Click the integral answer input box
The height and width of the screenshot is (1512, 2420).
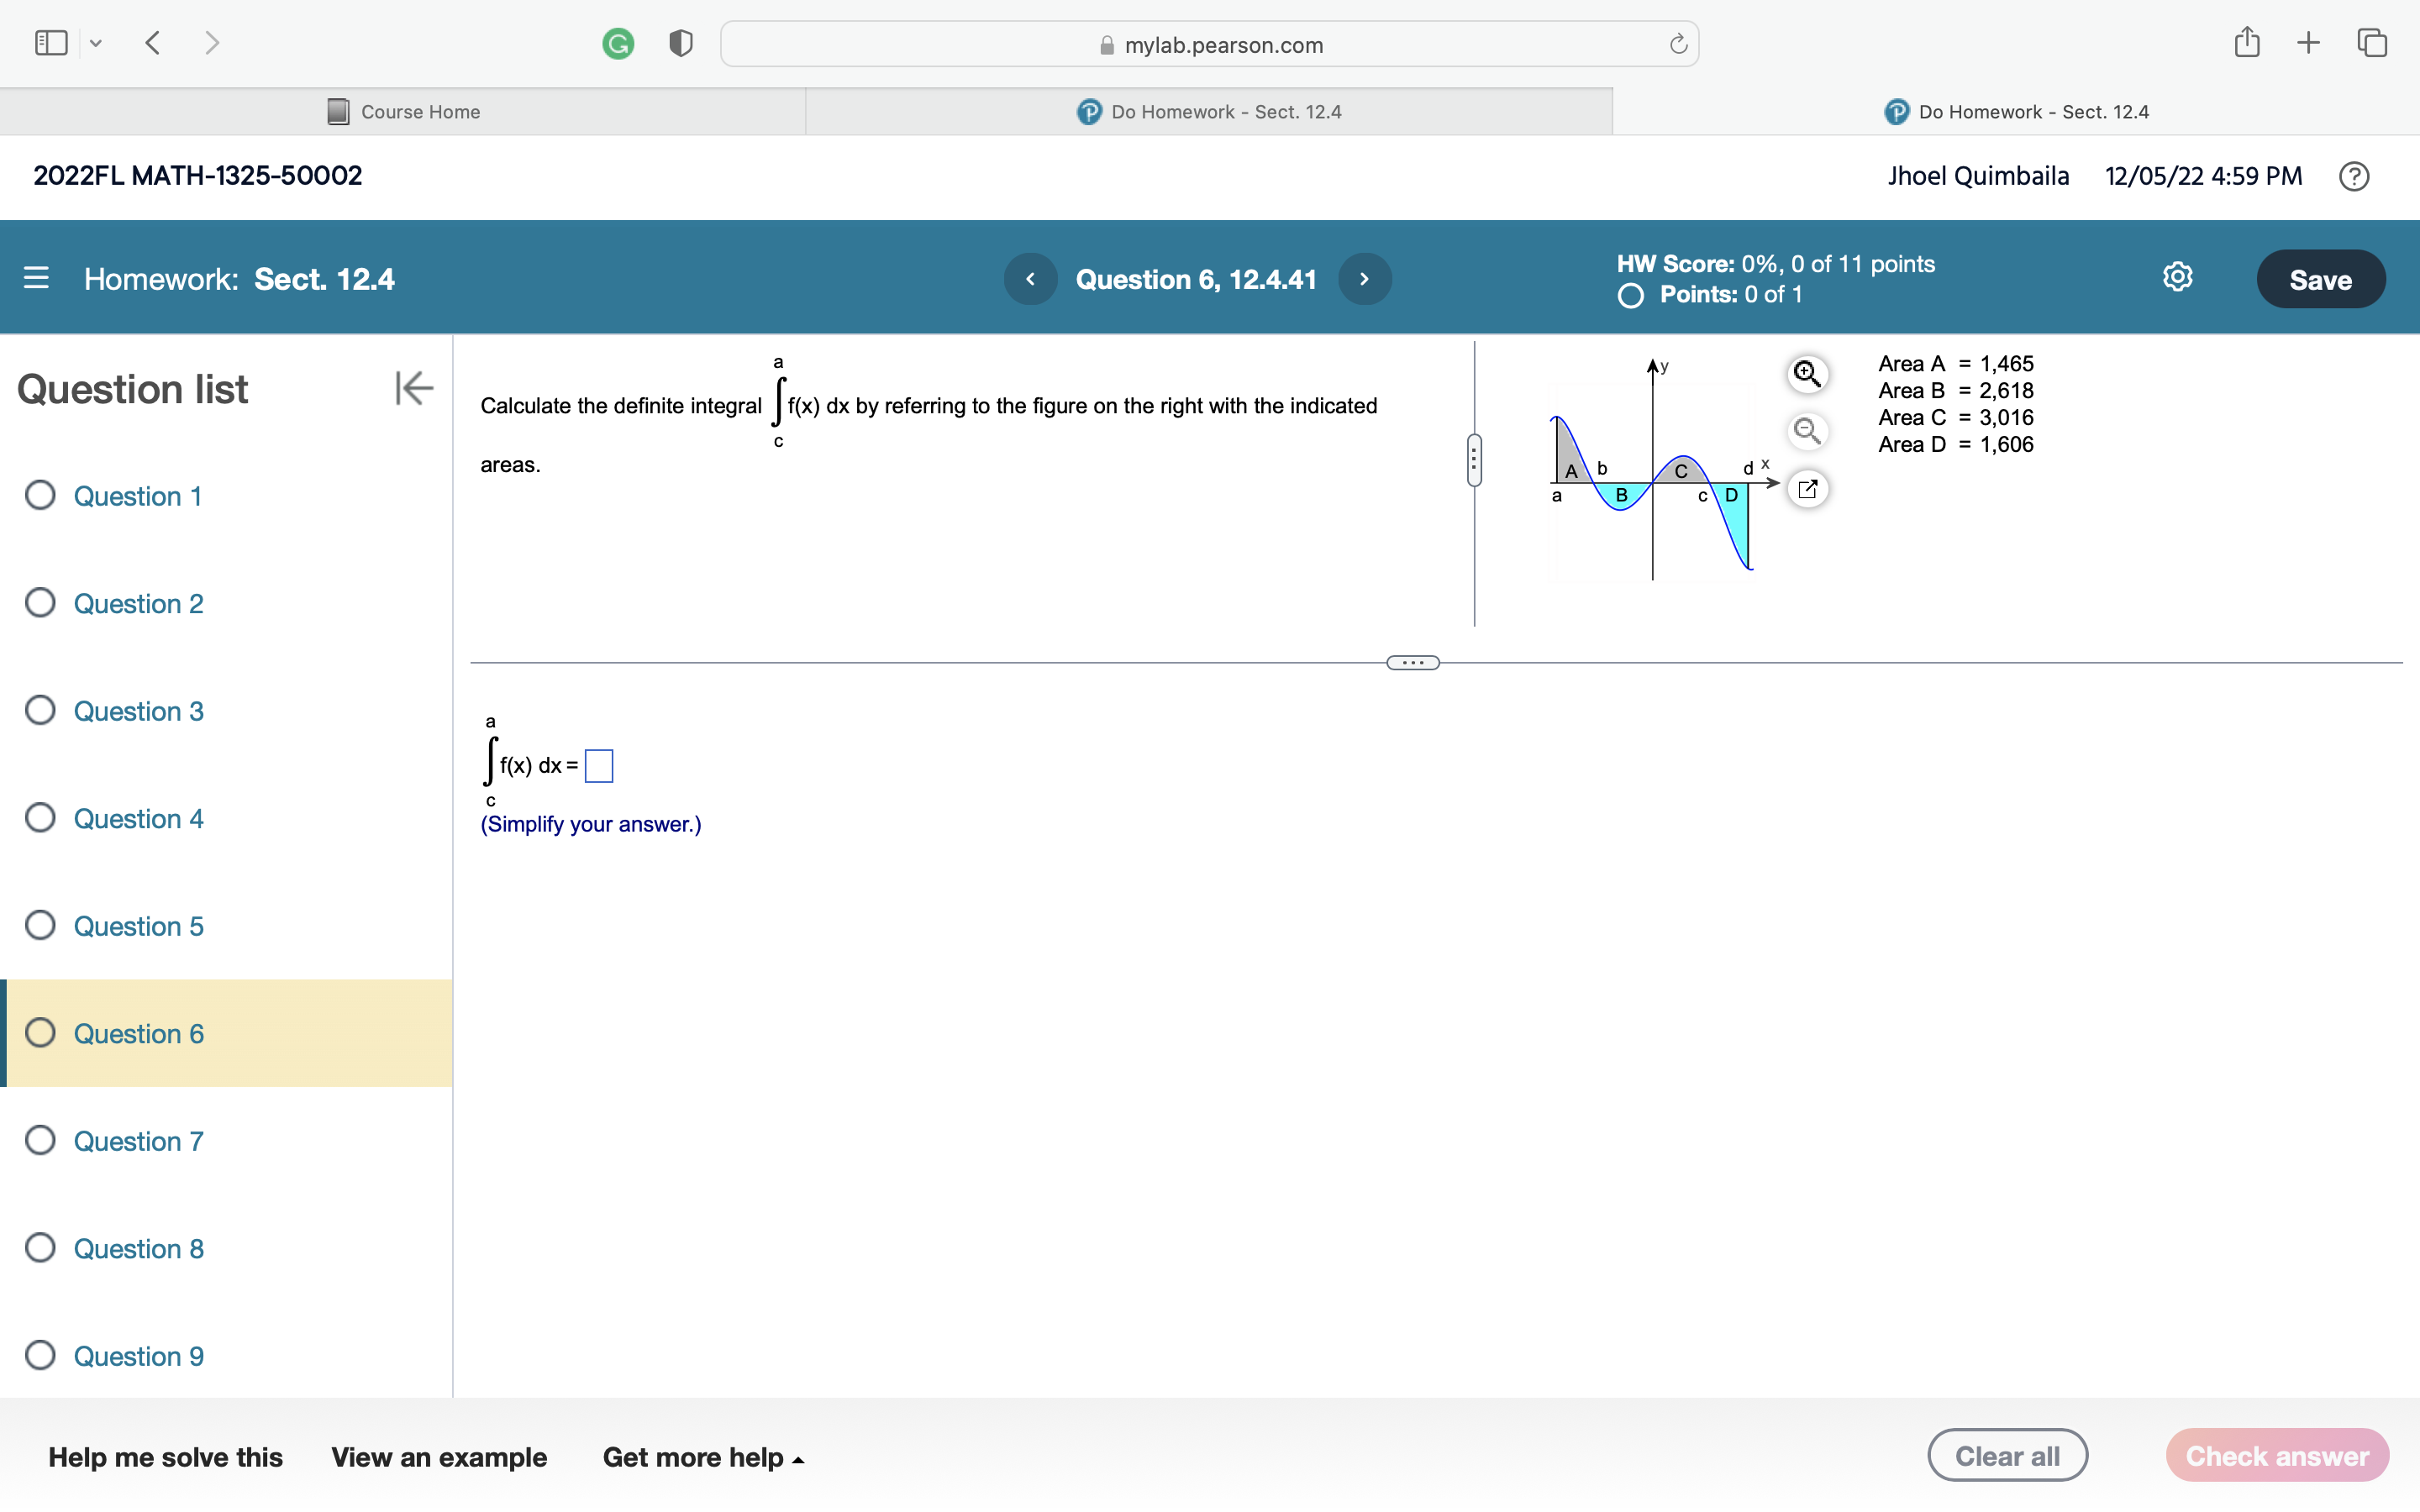(598, 766)
